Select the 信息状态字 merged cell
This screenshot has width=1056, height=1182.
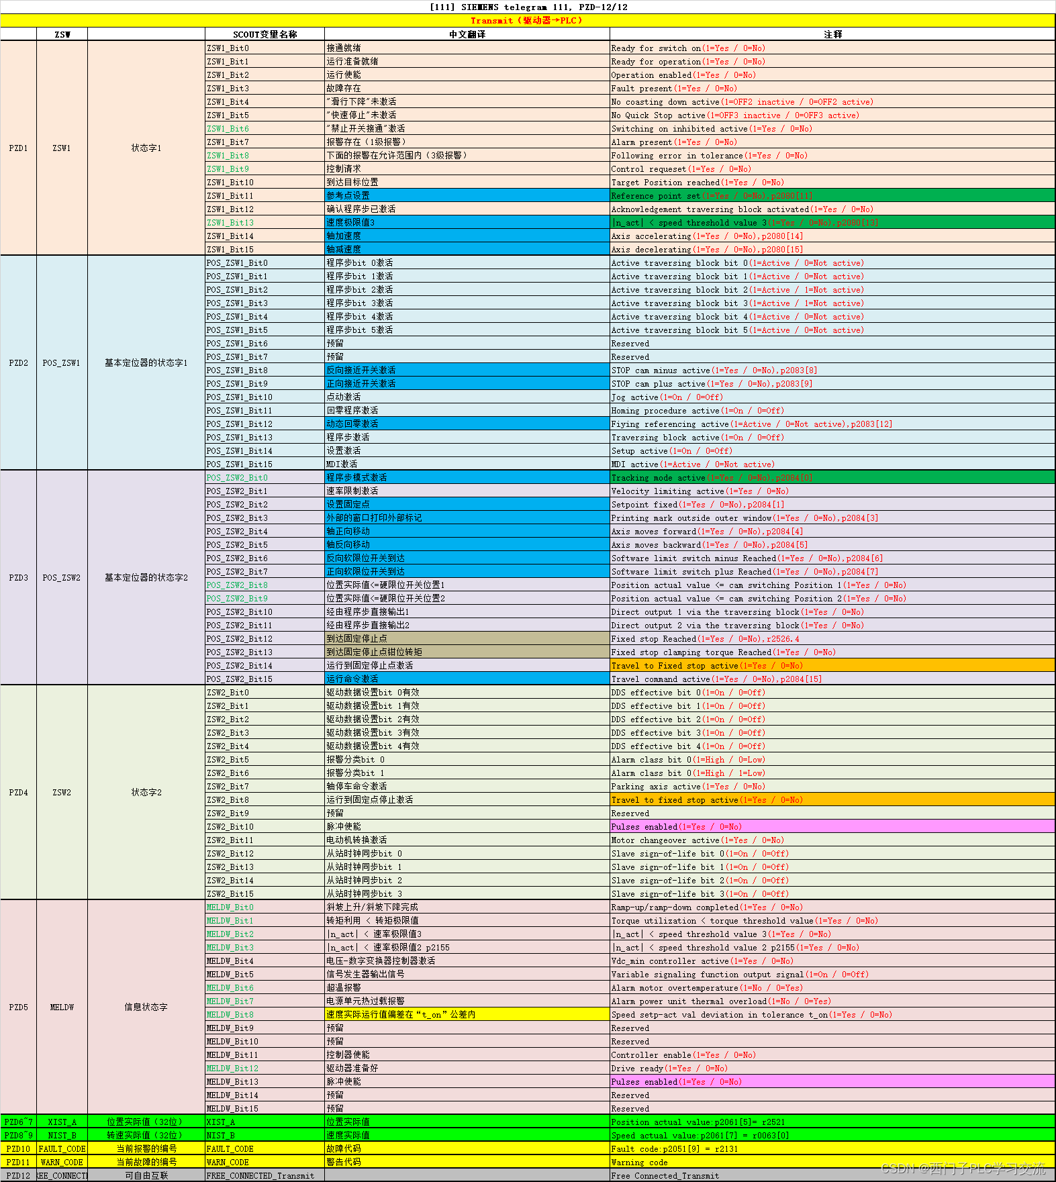click(146, 1007)
